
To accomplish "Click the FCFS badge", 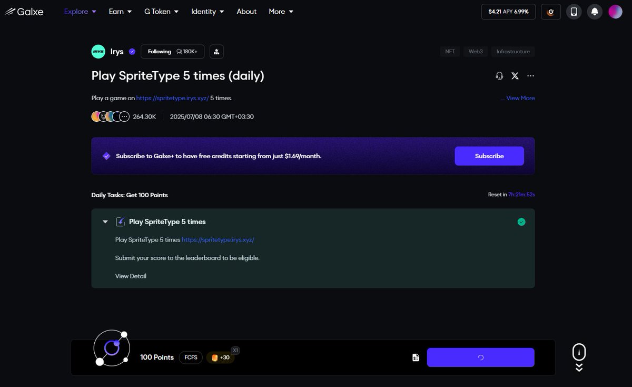I will click(x=191, y=357).
